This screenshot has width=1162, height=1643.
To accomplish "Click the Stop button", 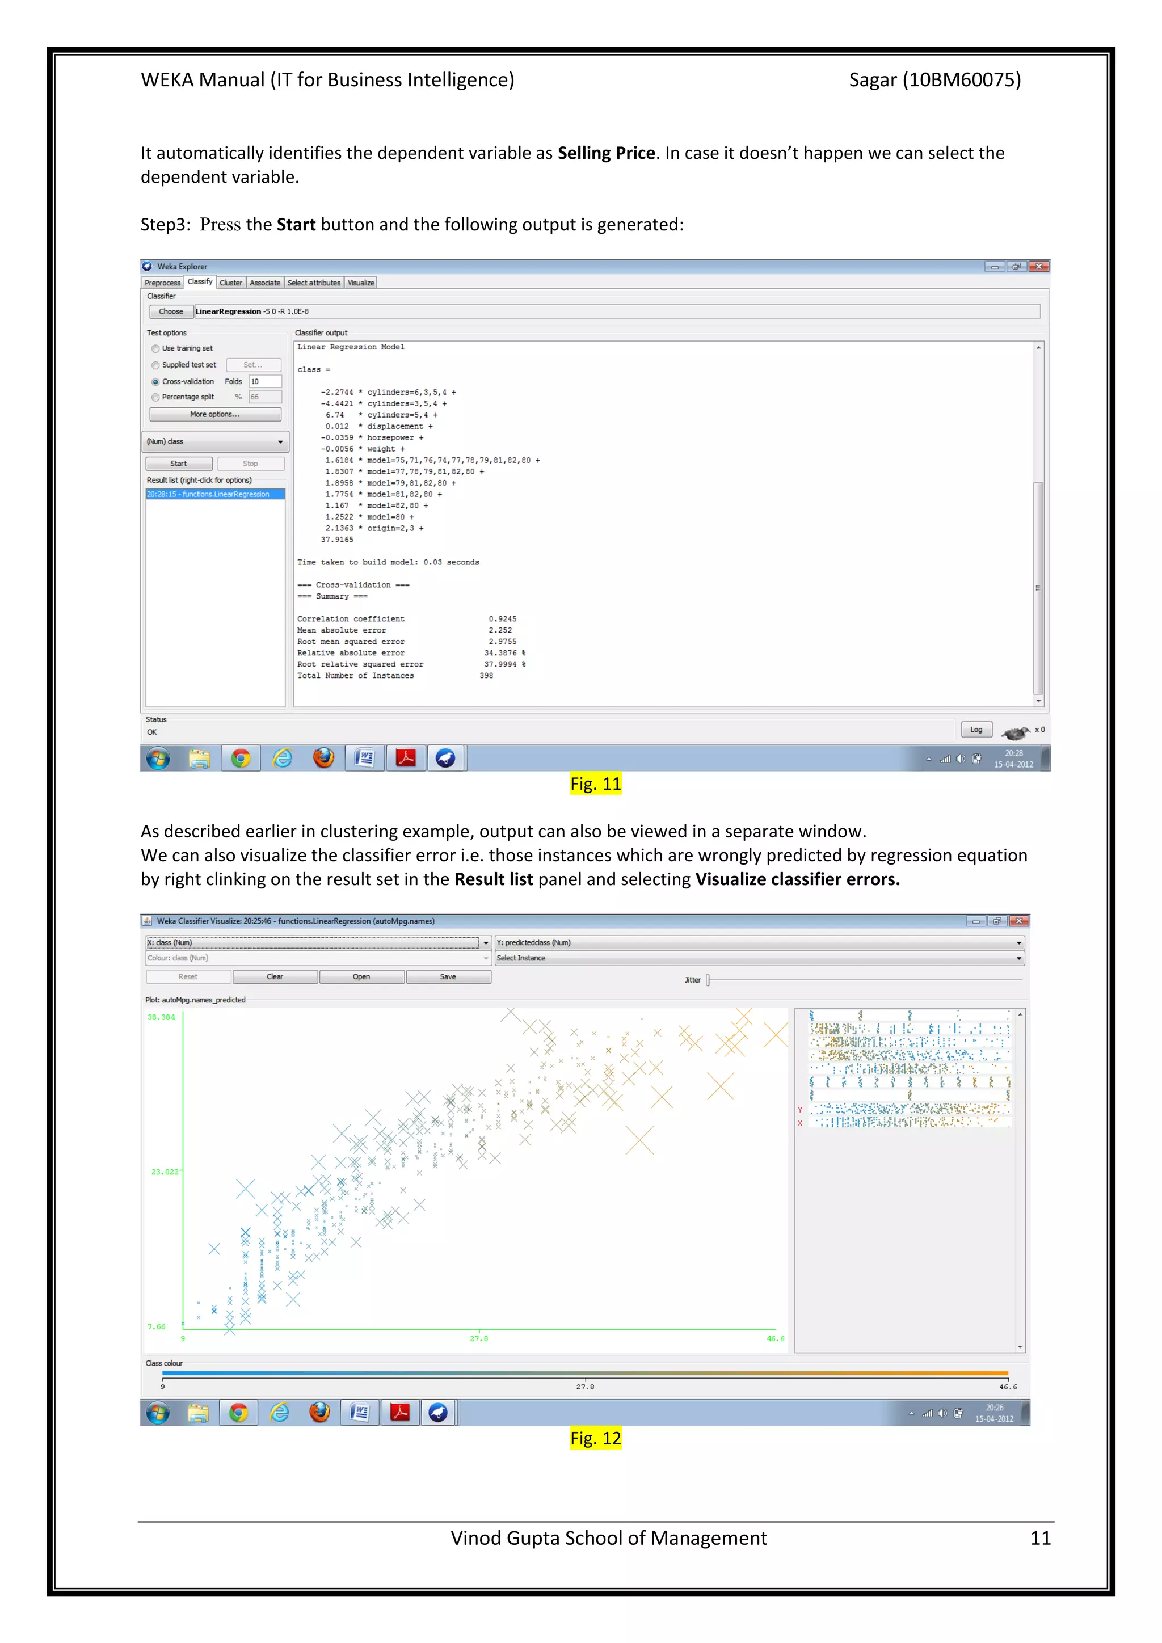I will (250, 464).
